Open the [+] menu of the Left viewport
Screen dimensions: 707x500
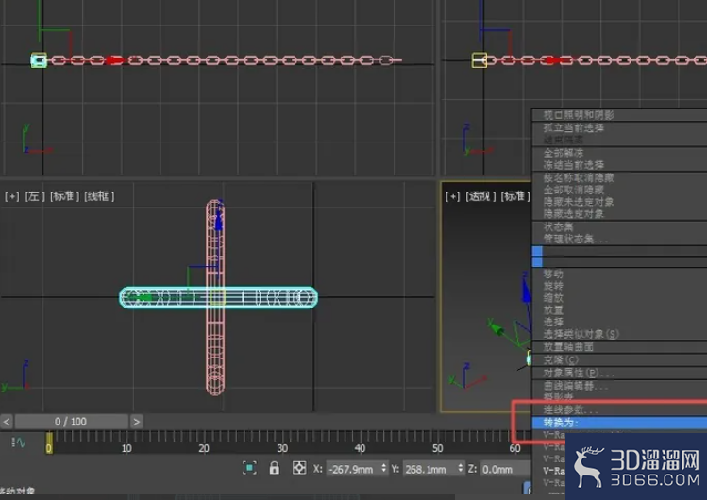[x=12, y=196]
